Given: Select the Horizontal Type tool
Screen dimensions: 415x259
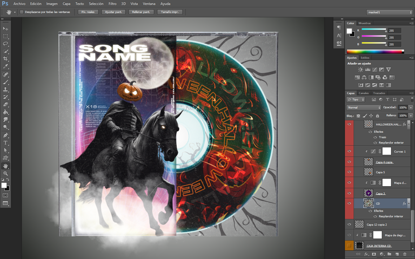Looking at the screenshot, I should click(x=5, y=142).
